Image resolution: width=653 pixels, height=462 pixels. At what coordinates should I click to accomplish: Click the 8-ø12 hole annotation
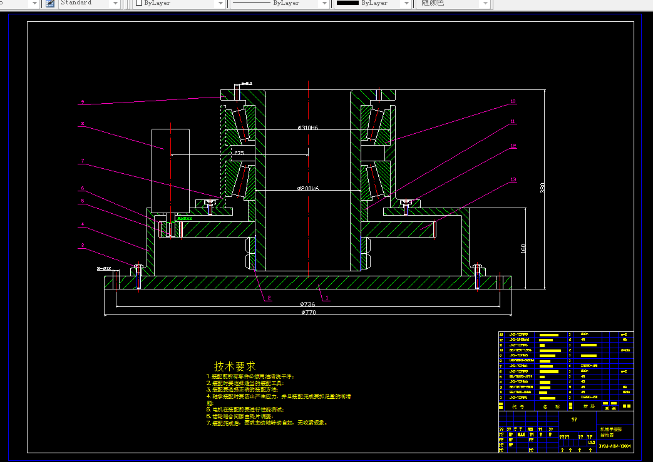[104, 269]
